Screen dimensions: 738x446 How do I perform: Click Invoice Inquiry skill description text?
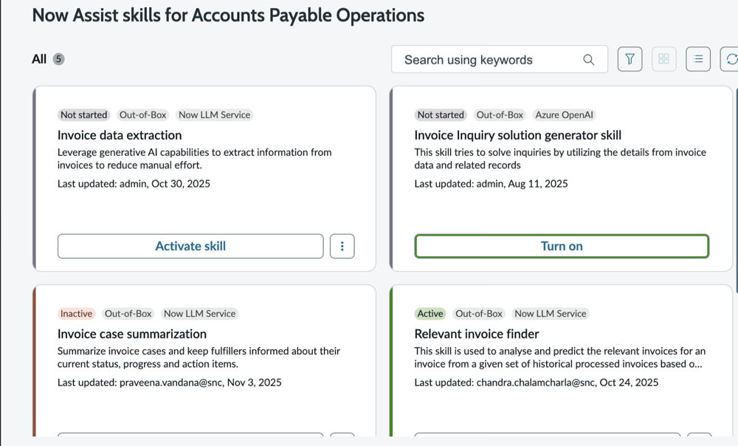pyautogui.click(x=560, y=159)
